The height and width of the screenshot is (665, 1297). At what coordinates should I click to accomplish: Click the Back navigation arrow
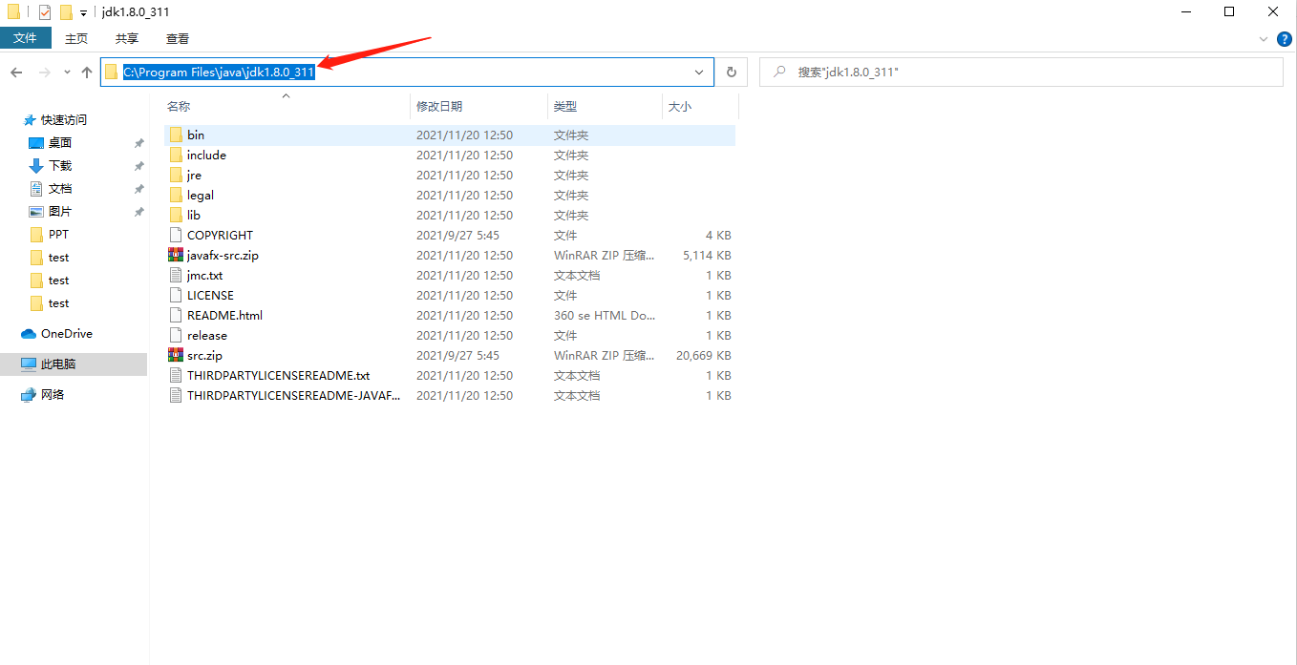tap(16, 73)
